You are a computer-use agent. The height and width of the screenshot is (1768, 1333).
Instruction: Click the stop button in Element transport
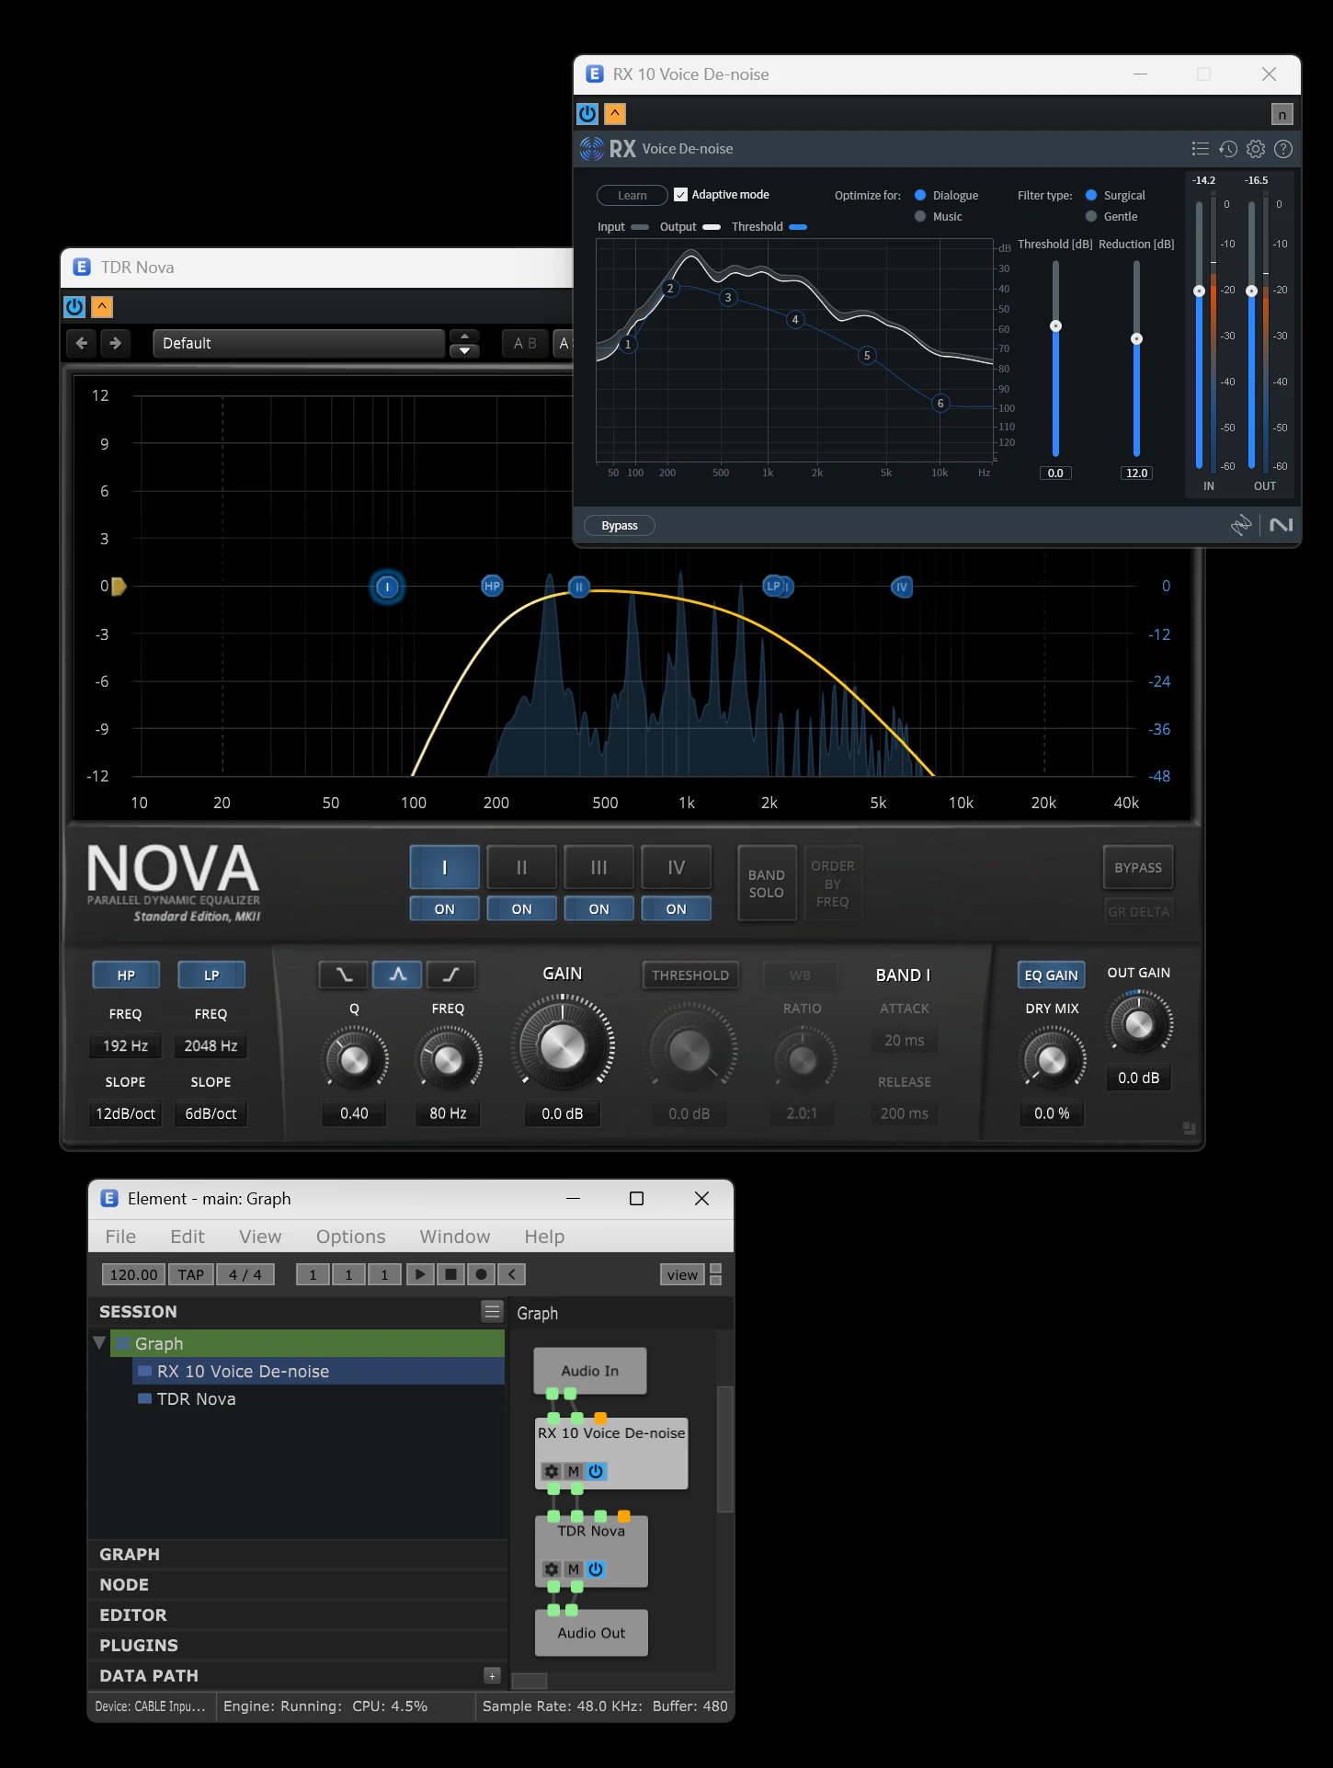coord(450,1274)
